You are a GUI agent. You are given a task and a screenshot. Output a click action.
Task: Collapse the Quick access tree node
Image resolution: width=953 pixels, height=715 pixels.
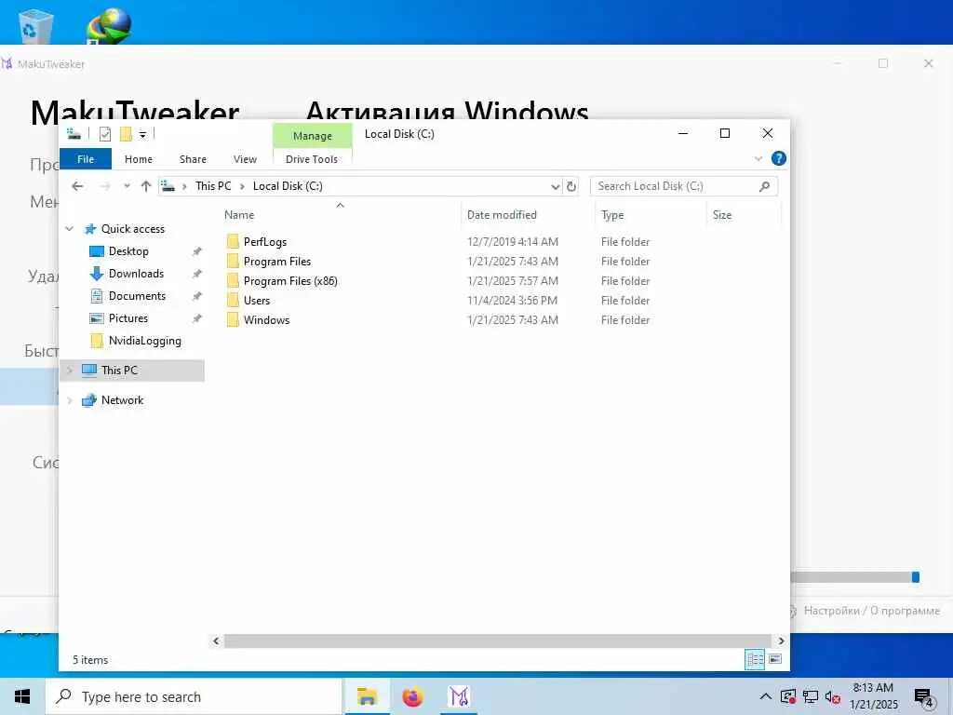[69, 229]
